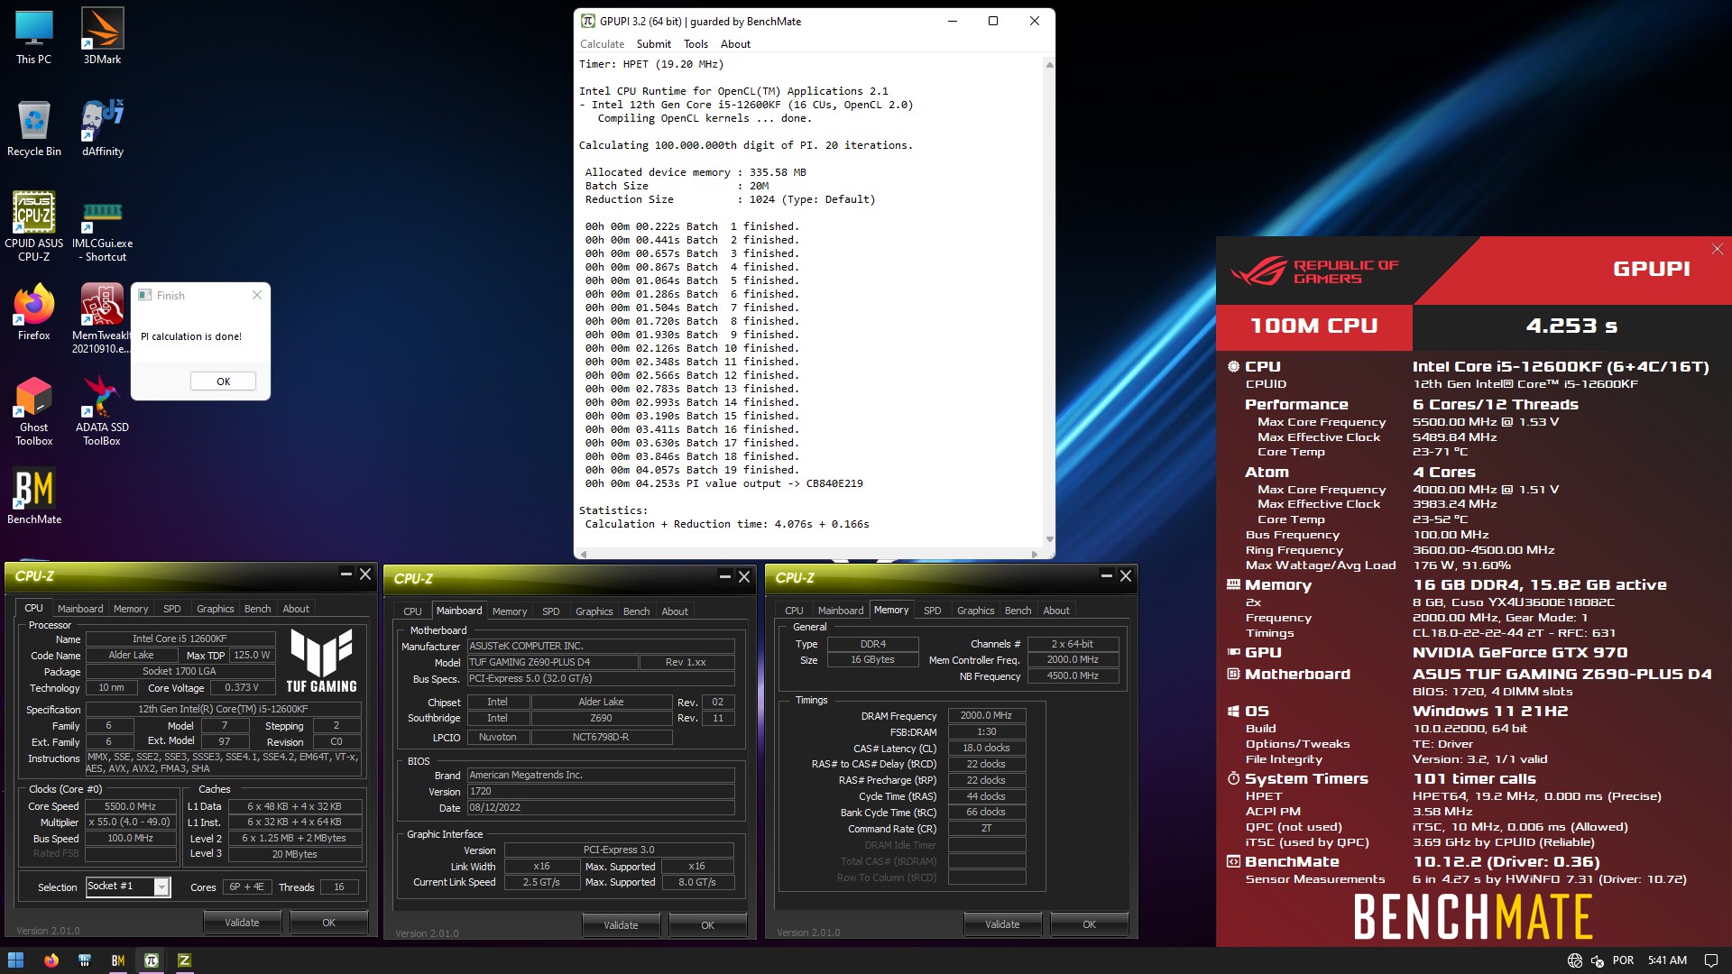Image resolution: width=1732 pixels, height=974 pixels.
Task: Open Windows Start button on taskbar
Action: tap(15, 960)
